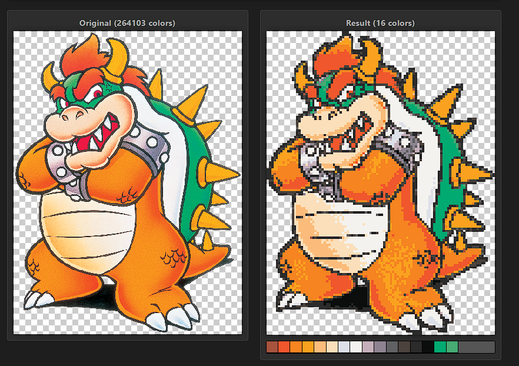This screenshot has height=366, width=519.
Task: Select the muted lighter green swatch
Action: click(x=452, y=347)
